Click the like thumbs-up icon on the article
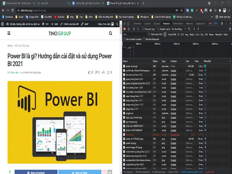Image resolution: width=232 pixels, height=174 pixels. [x=89, y=72]
